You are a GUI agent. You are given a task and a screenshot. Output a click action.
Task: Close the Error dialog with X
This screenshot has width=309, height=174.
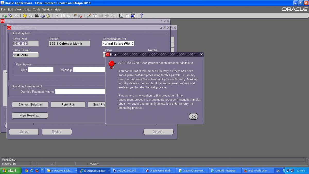tap(201, 54)
